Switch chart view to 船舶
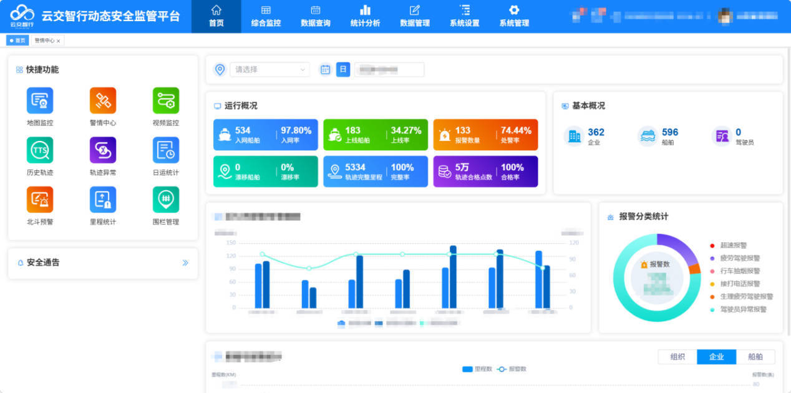 [755, 357]
